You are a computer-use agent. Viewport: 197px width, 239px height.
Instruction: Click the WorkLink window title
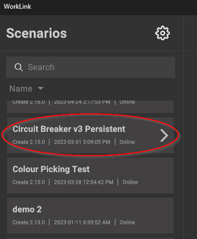click(17, 7)
